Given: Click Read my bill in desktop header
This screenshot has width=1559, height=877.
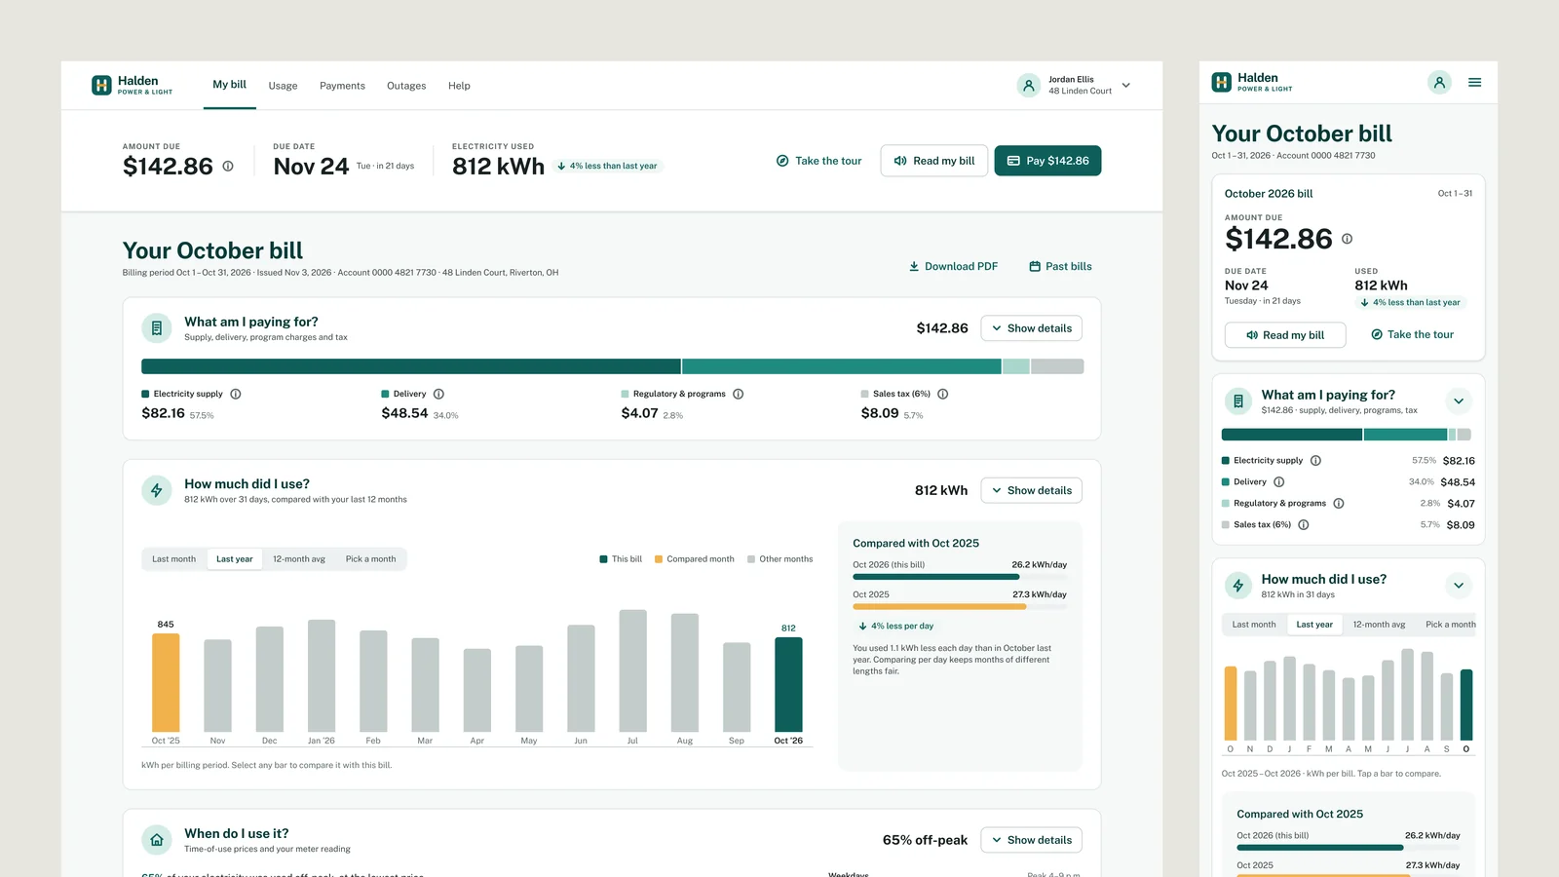Looking at the screenshot, I should tap(934, 161).
